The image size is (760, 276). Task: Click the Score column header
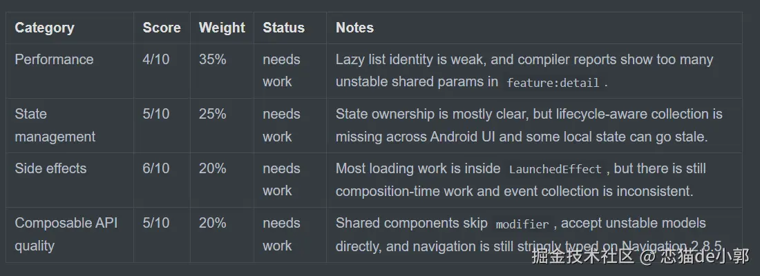coord(162,28)
